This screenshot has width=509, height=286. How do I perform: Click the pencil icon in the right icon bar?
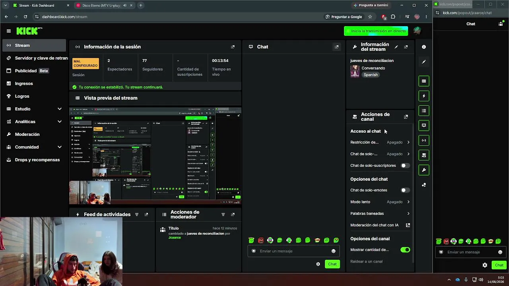(x=424, y=62)
